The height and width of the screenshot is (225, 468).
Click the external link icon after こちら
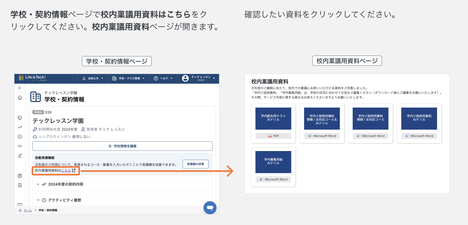click(x=74, y=170)
